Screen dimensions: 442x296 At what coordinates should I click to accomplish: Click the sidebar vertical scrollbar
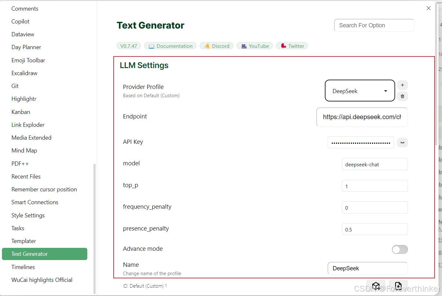[x=94, y=229]
